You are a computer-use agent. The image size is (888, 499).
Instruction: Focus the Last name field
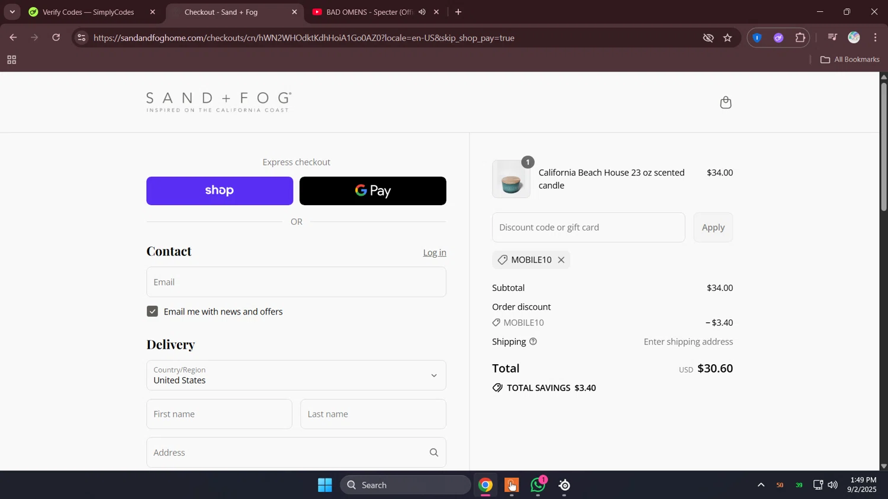coord(373,414)
